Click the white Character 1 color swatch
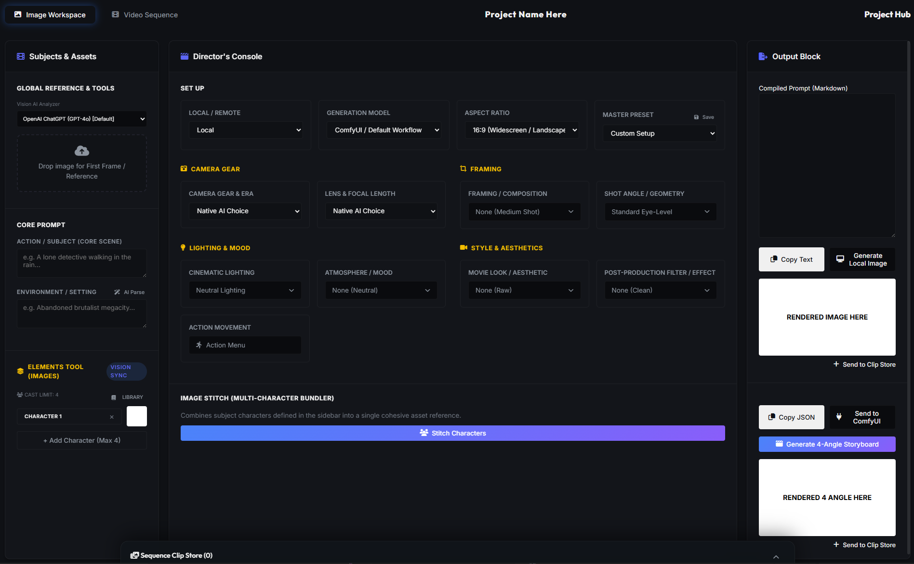This screenshot has width=914, height=564. (137, 416)
